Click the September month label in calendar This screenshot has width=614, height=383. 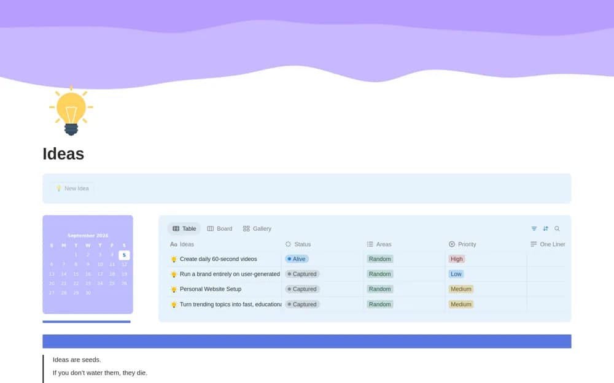pos(88,236)
